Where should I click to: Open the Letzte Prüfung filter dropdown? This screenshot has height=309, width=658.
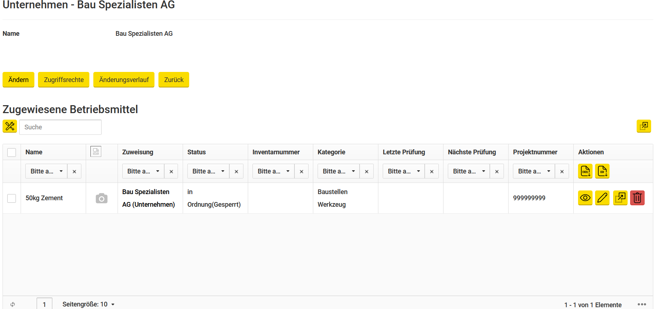click(404, 171)
